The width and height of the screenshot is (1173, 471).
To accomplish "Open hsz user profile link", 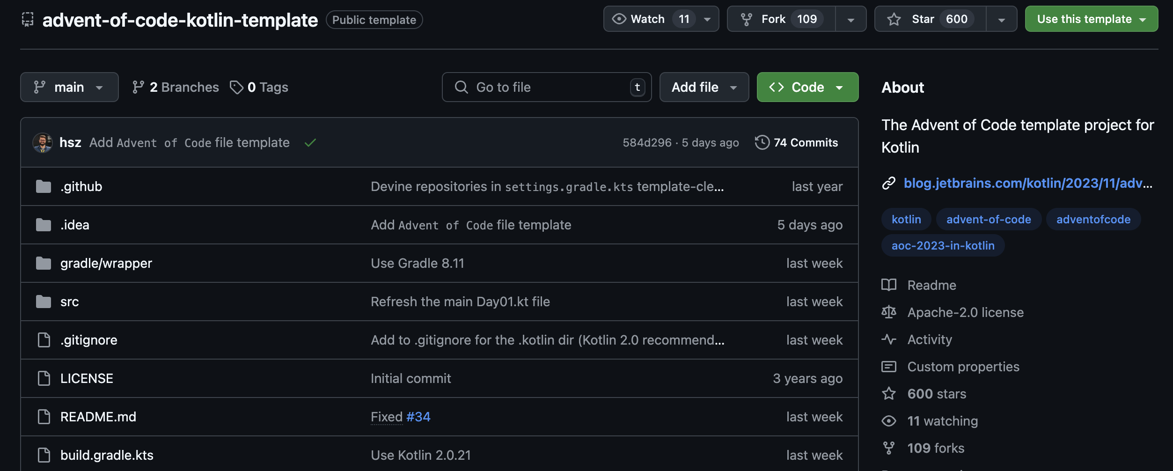I will [70, 142].
